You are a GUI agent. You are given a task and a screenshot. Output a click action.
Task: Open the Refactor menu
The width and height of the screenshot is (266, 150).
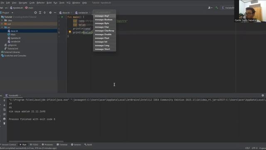41,3
